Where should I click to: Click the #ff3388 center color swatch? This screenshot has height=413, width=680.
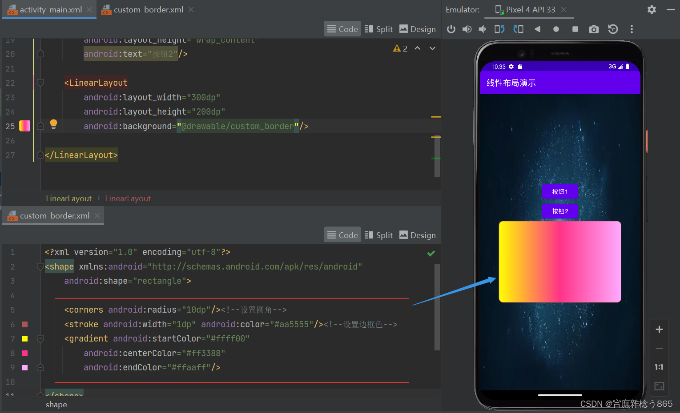(25, 353)
